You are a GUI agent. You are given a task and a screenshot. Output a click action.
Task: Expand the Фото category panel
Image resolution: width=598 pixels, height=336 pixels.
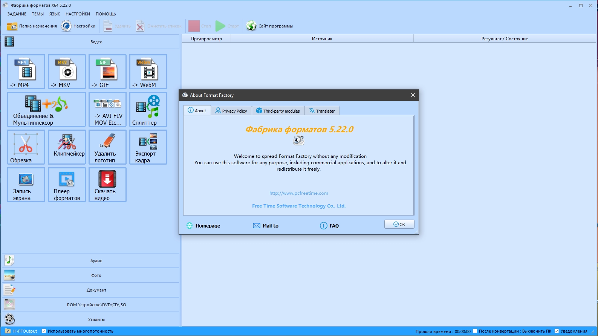point(90,275)
